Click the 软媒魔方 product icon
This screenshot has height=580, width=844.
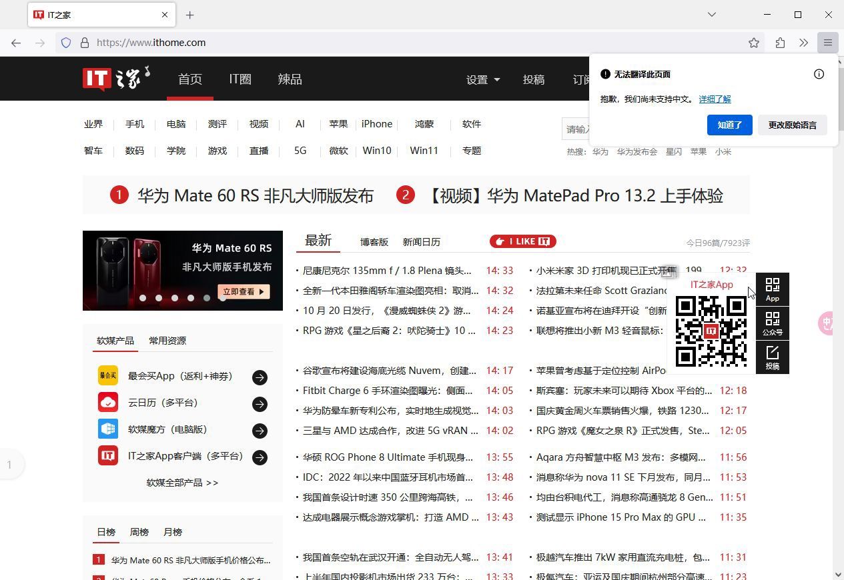point(108,429)
